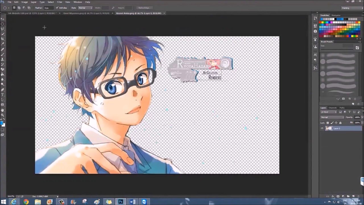Select the Move tool
The width and height of the screenshot is (364, 205).
3,19
